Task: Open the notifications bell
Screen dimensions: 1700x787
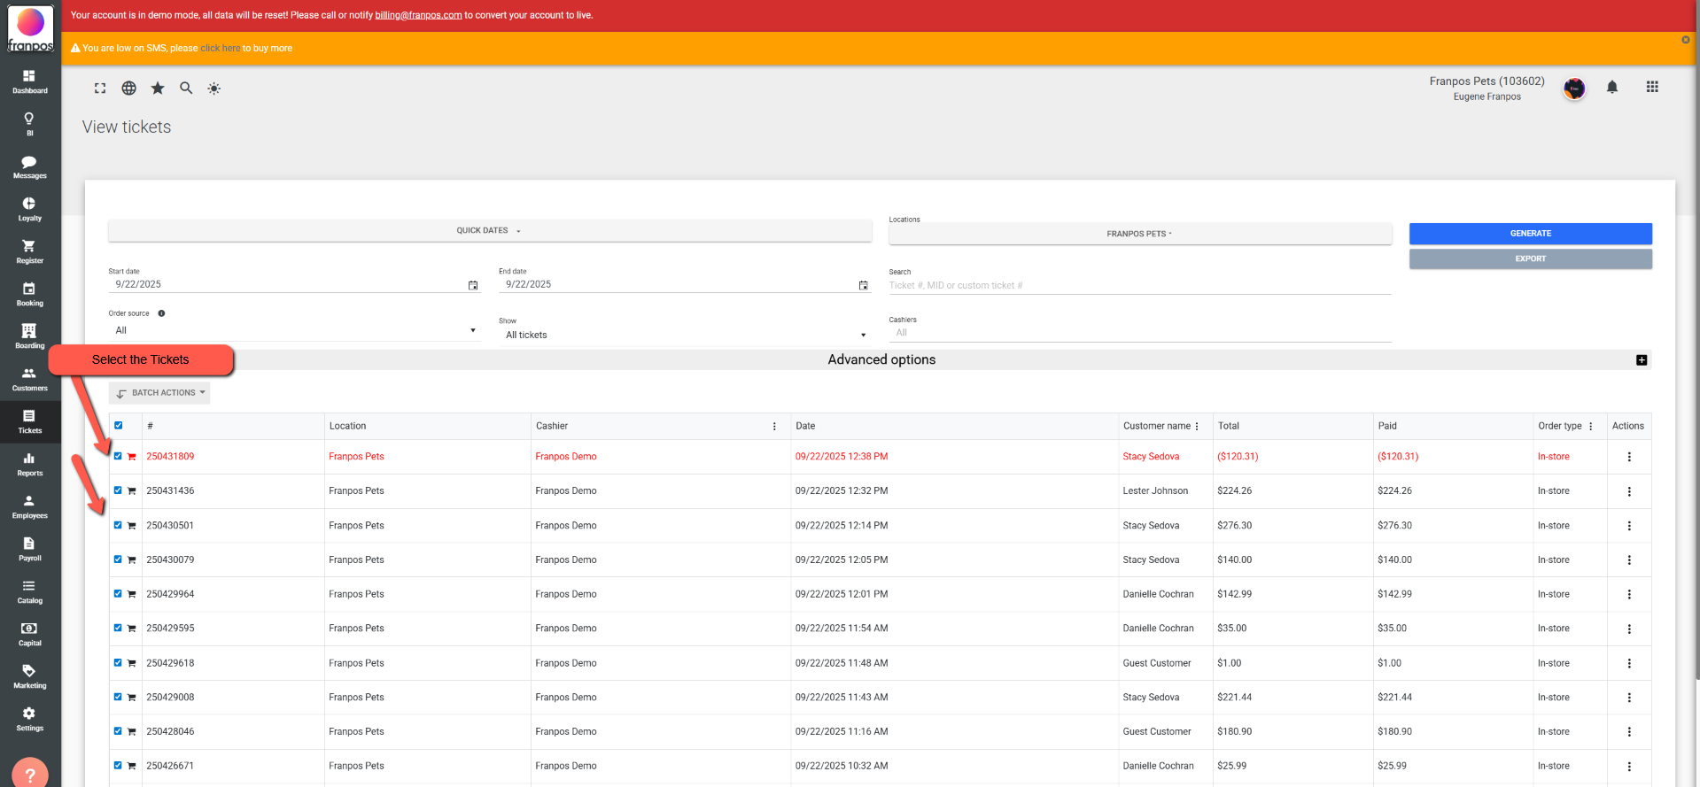Action: tap(1611, 88)
